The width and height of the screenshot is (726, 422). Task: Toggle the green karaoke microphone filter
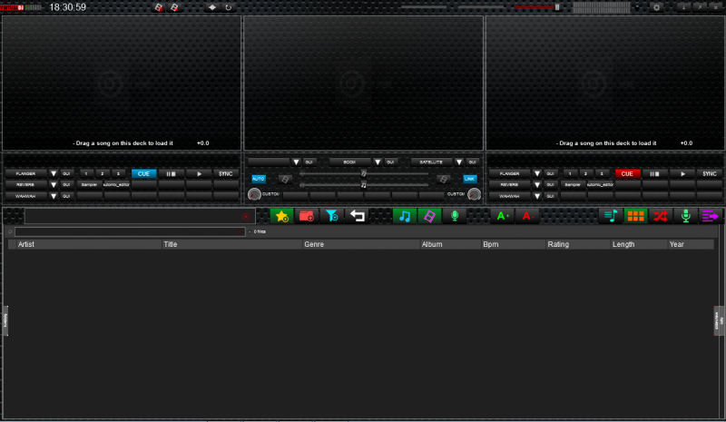[455, 216]
